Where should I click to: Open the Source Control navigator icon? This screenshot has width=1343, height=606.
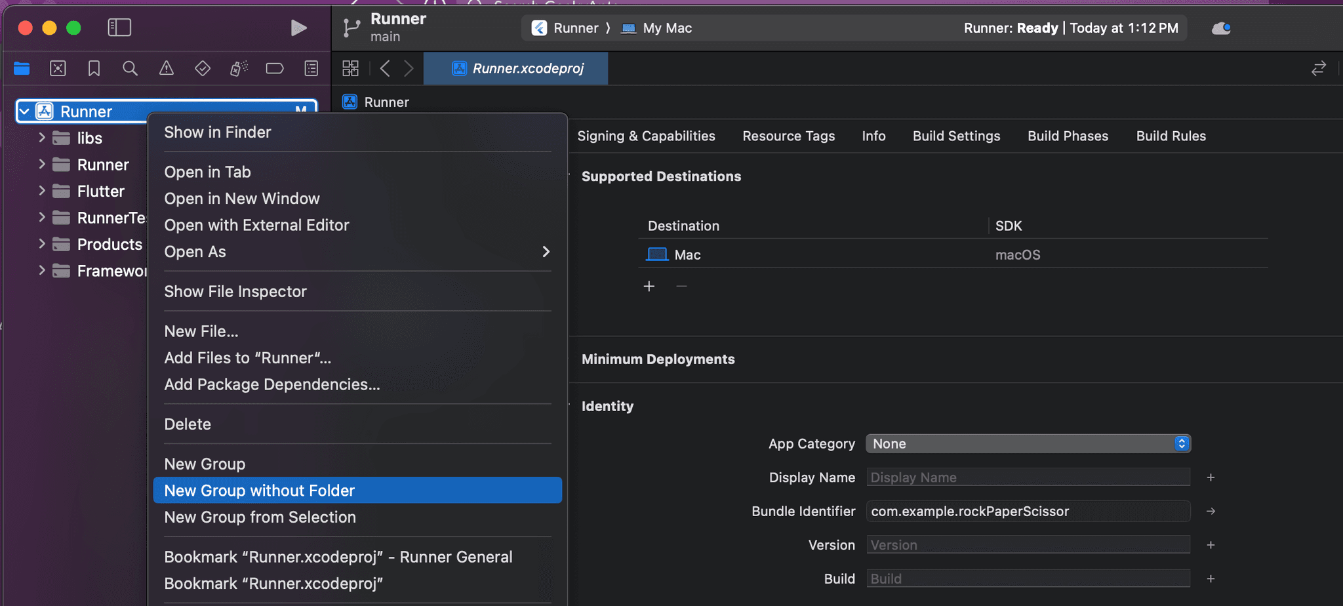[x=58, y=68]
